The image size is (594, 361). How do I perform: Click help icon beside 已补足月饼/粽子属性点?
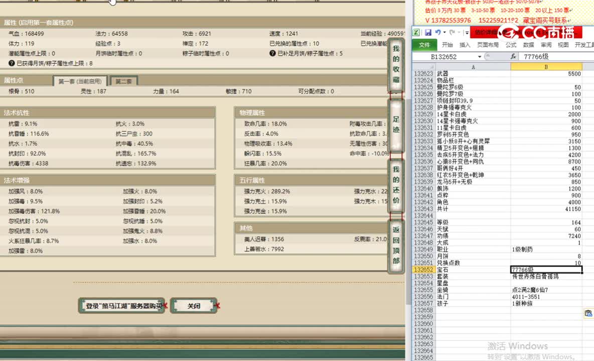click(272, 53)
